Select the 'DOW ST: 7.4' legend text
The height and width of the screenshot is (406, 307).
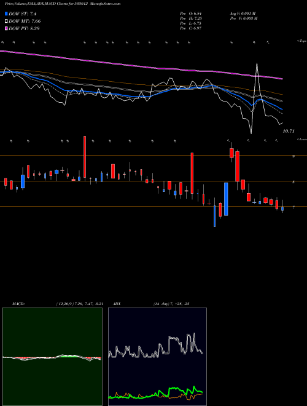tap(23, 14)
